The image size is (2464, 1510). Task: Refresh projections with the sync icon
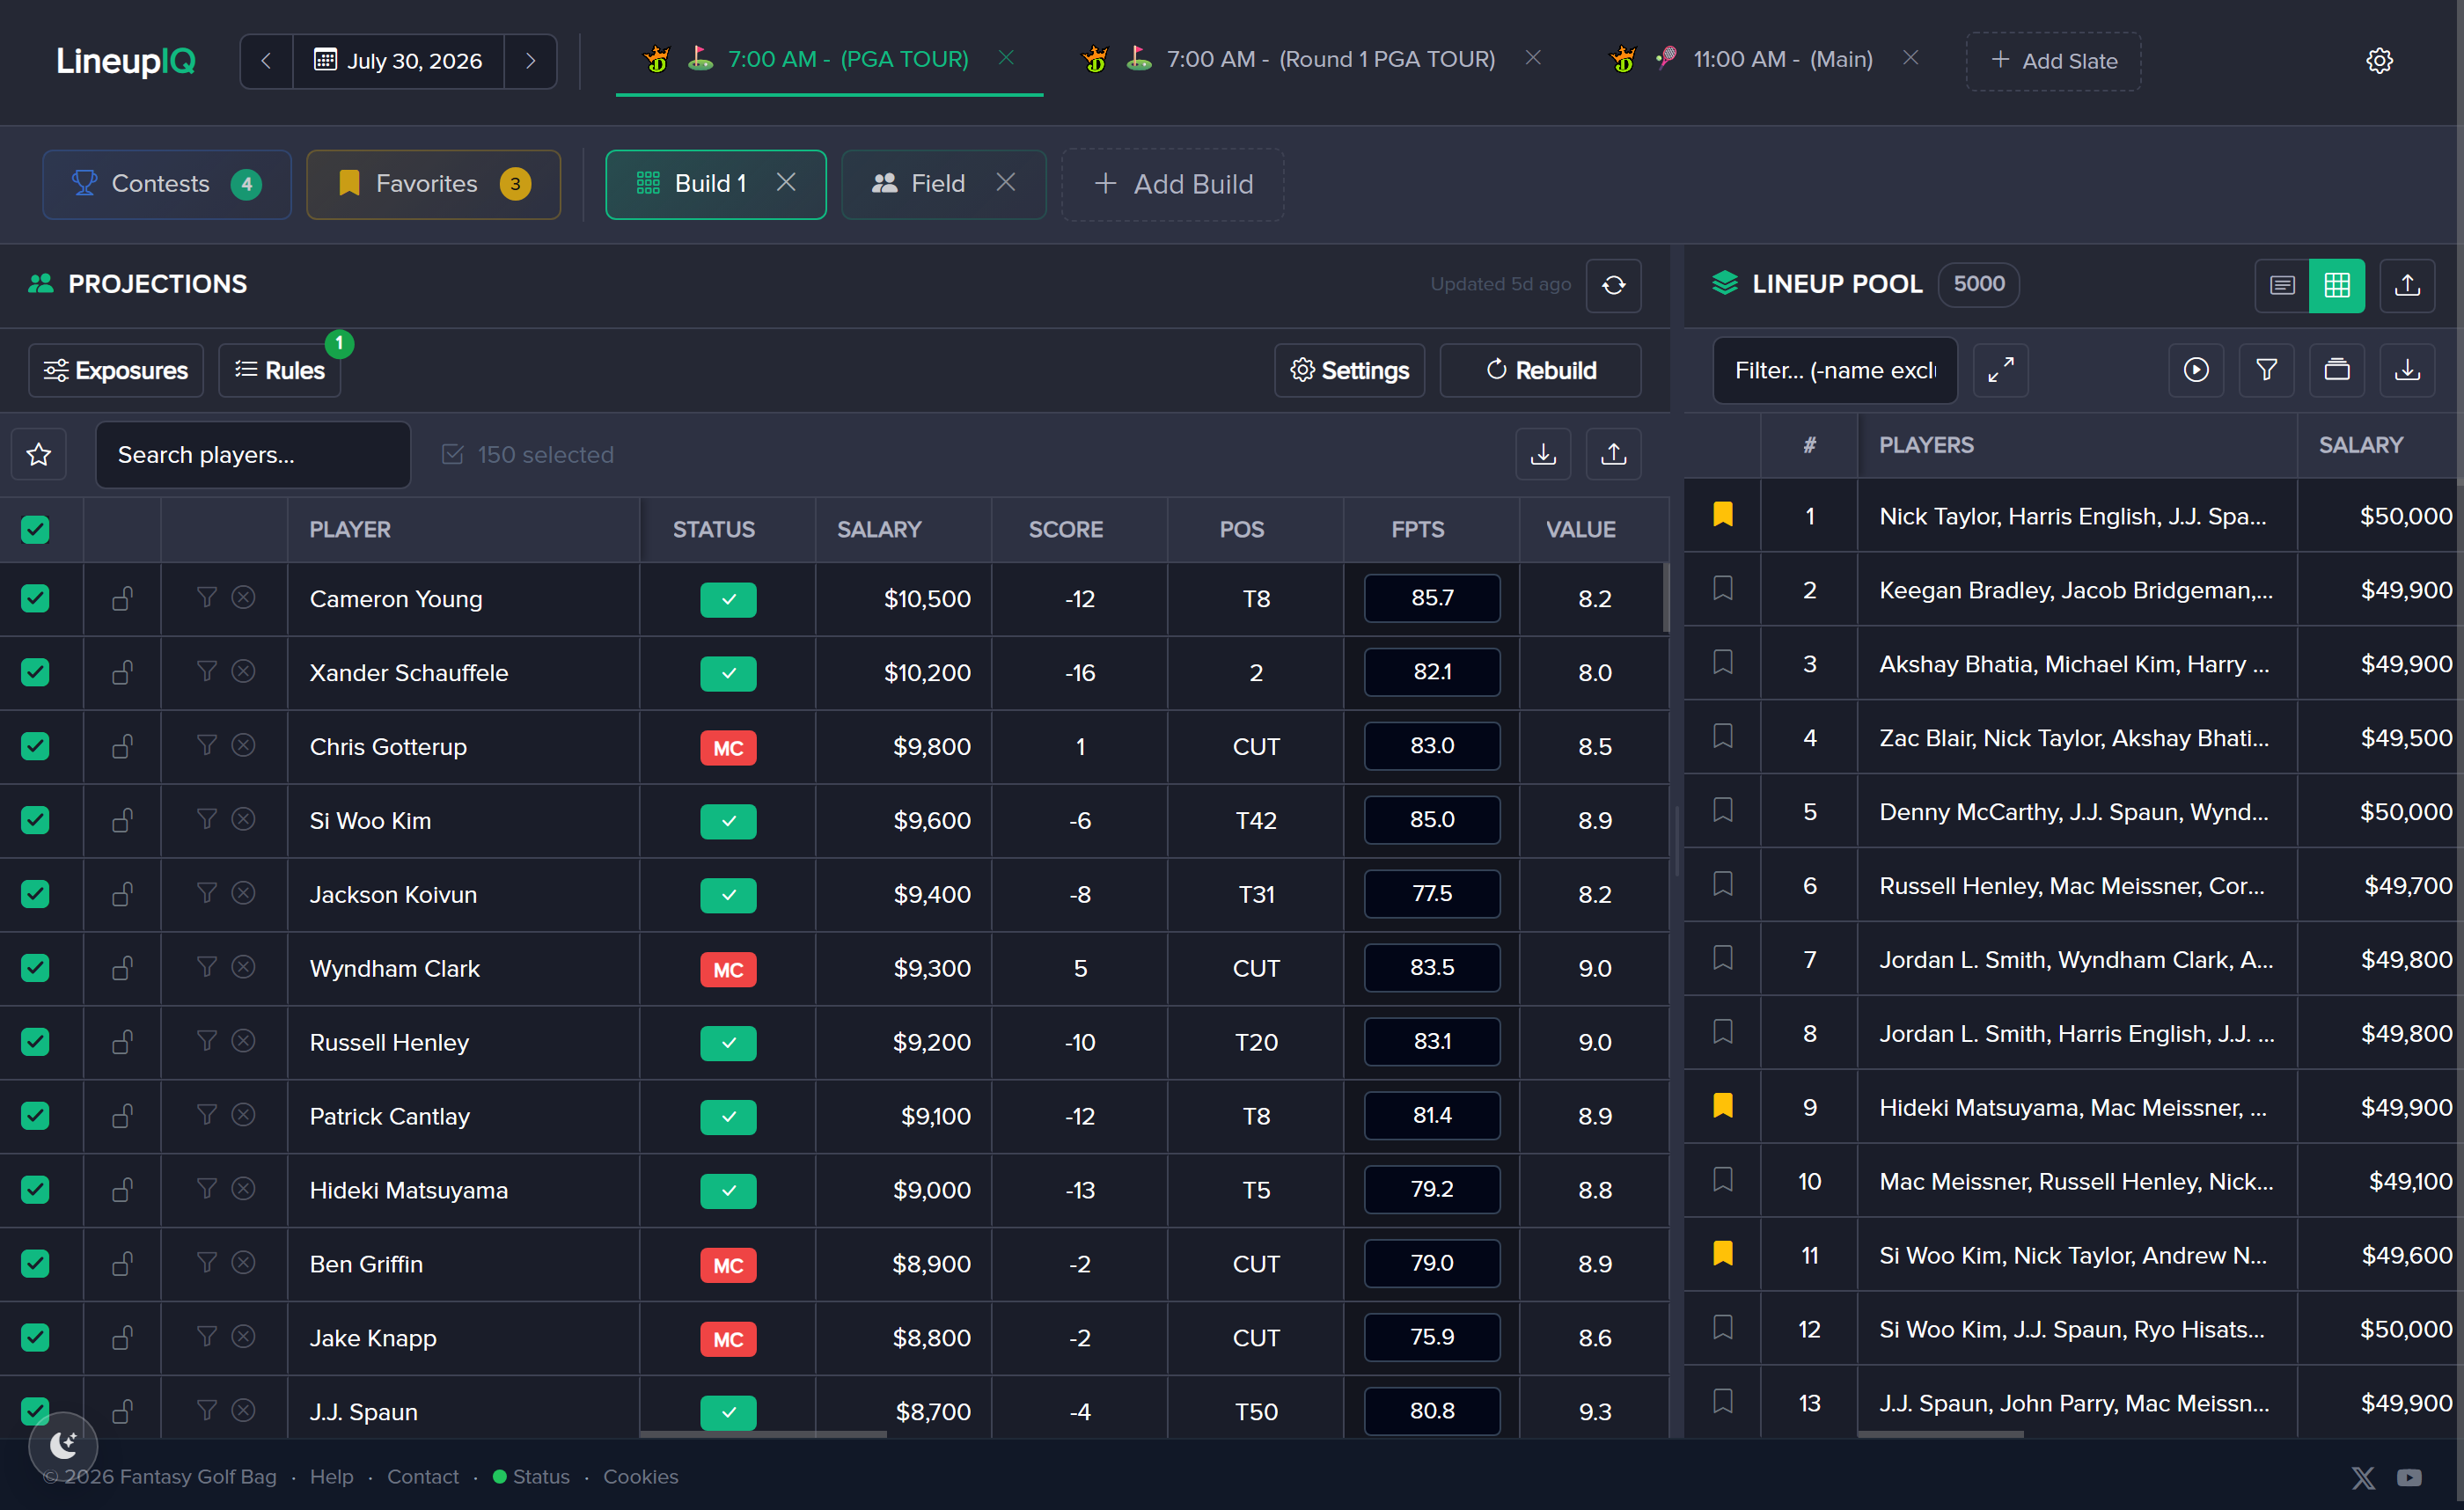pyautogui.click(x=1613, y=285)
